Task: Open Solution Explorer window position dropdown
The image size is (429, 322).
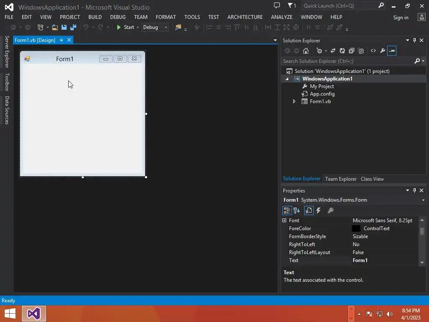Action: coord(407,40)
